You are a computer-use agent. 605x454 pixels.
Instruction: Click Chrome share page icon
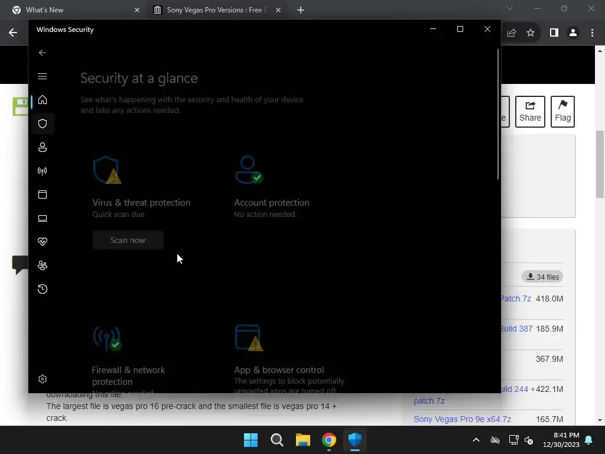[x=512, y=33]
